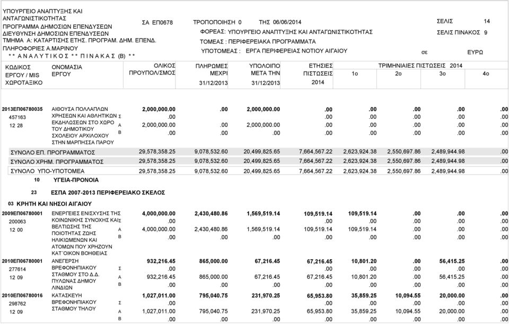Click bold second-quarter value 10,094.55
Viewport: 509px width, 324px height.
[x=408, y=295]
